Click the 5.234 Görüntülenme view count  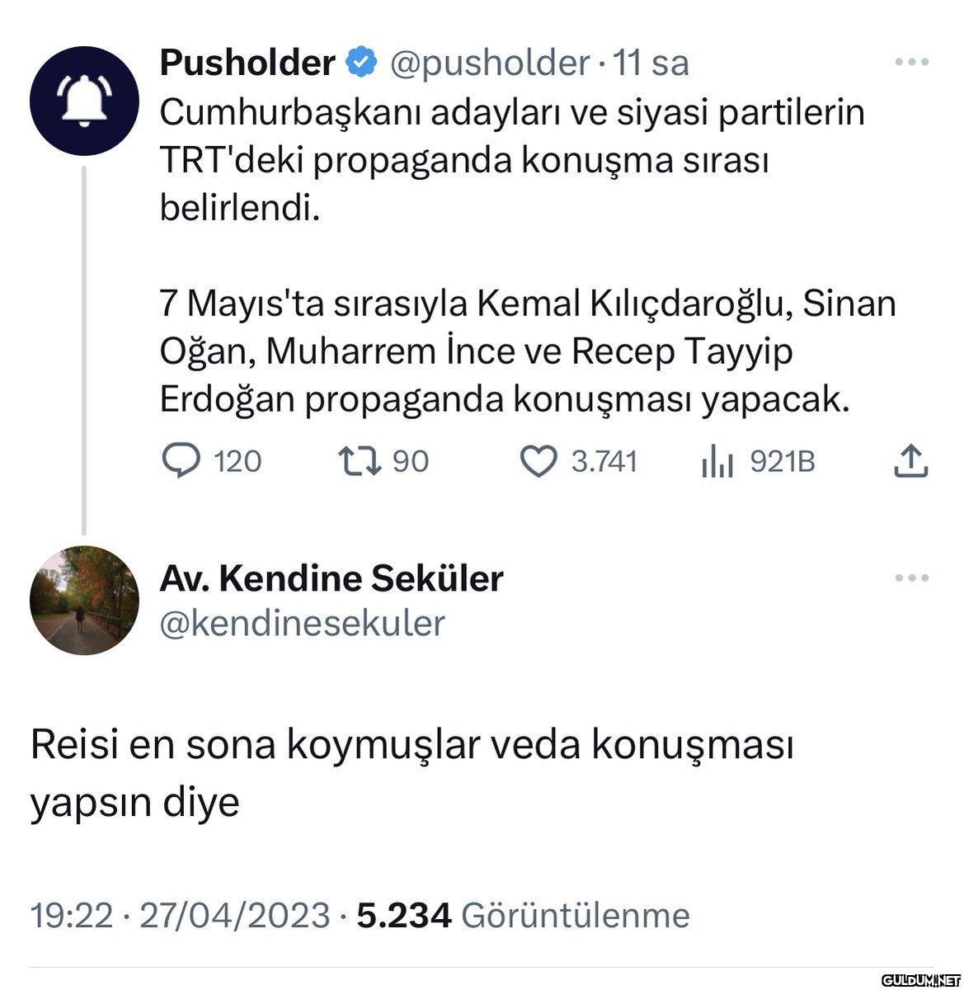[523, 915]
